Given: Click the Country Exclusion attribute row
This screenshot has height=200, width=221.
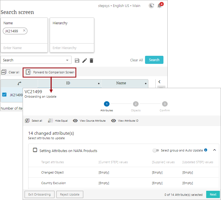Looking at the screenshot, I should click(x=123, y=183).
